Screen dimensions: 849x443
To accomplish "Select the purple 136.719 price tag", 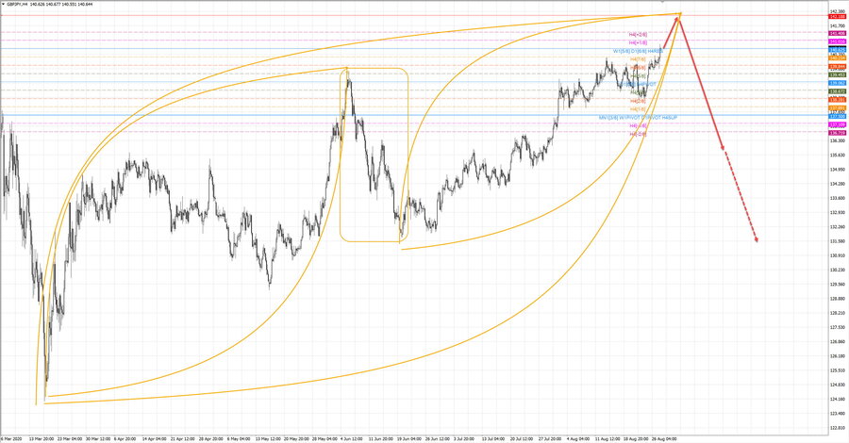I will pyautogui.click(x=838, y=133).
